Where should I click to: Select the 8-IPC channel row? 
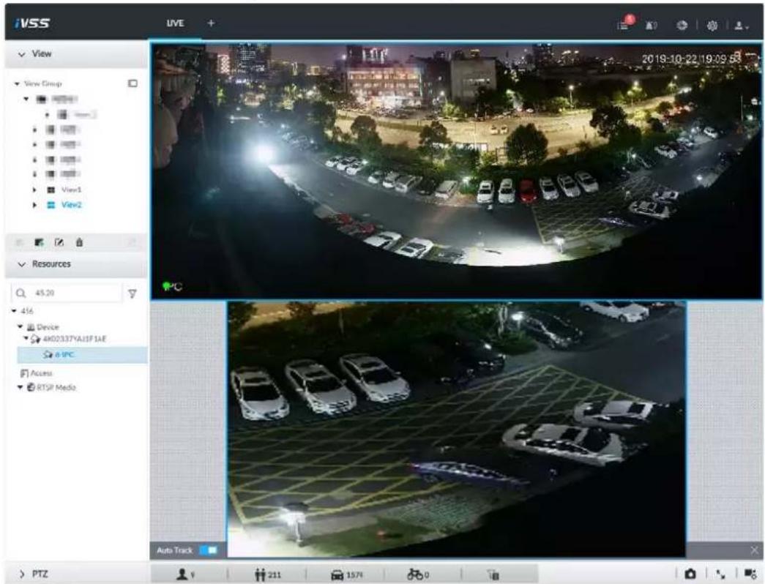pos(82,355)
